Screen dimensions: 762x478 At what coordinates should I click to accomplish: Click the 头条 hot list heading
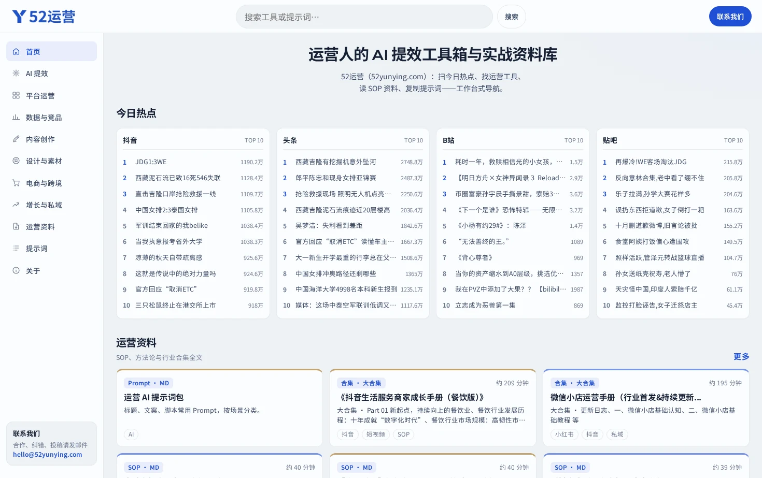[x=290, y=140]
